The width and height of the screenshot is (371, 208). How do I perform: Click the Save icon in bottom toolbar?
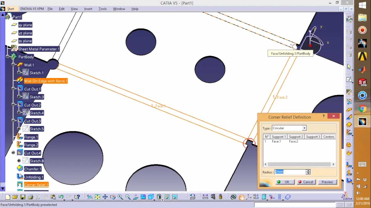(x=23, y=197)
